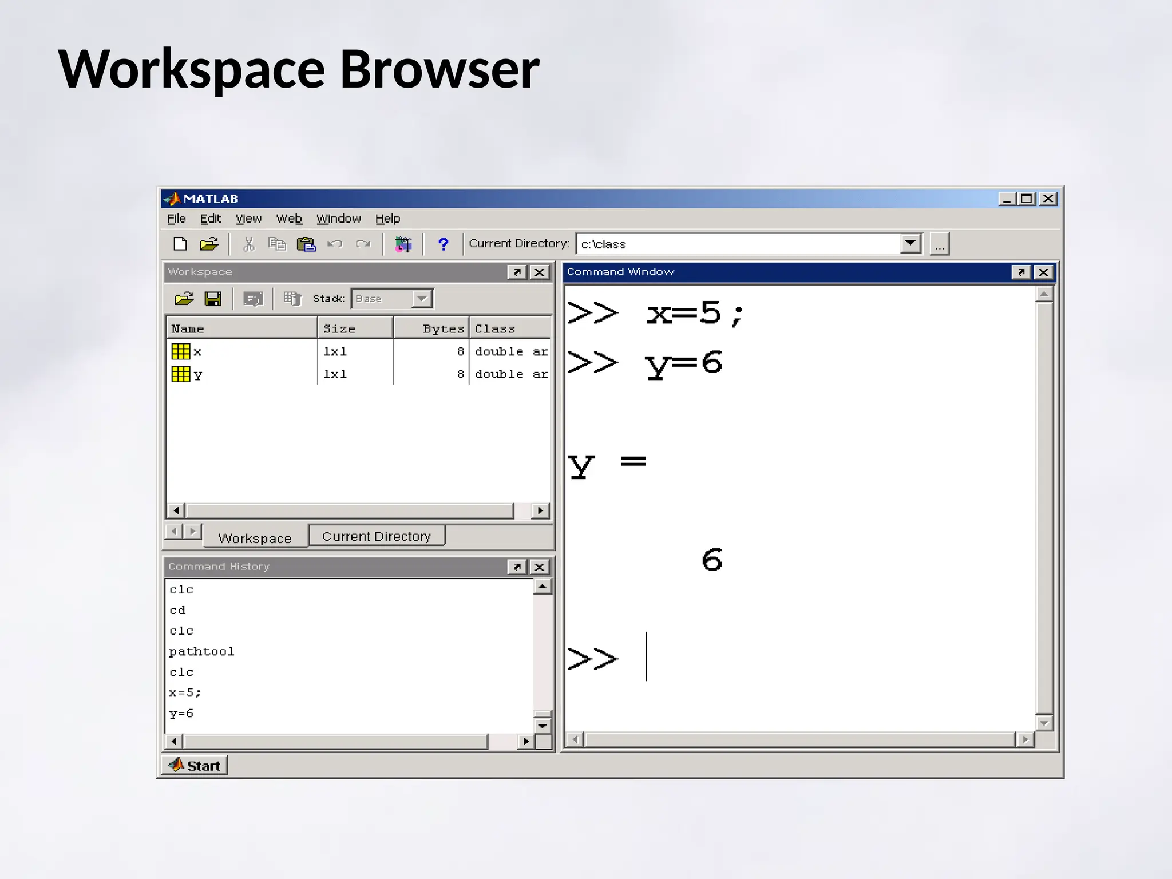Sort workspace by Class column header
This screenshot has height=879, width=1172.
point(510,328)
